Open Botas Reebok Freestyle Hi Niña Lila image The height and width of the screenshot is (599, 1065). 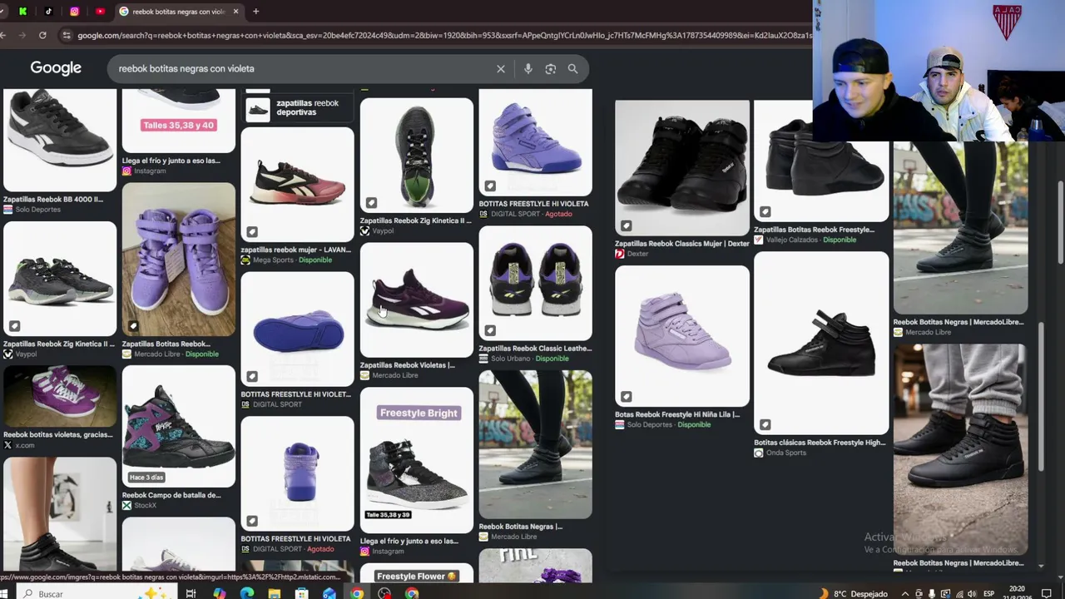click(681, 336)
